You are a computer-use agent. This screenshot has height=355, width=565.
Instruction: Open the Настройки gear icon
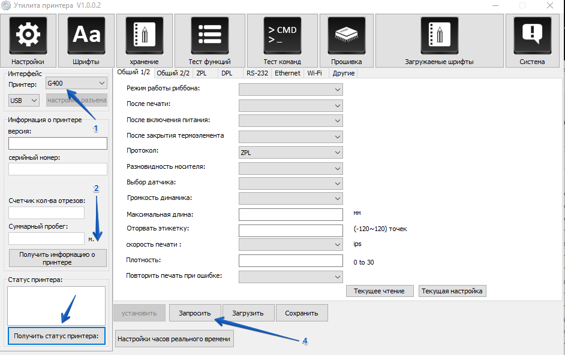pyautogui.click(x=28, y=36)
